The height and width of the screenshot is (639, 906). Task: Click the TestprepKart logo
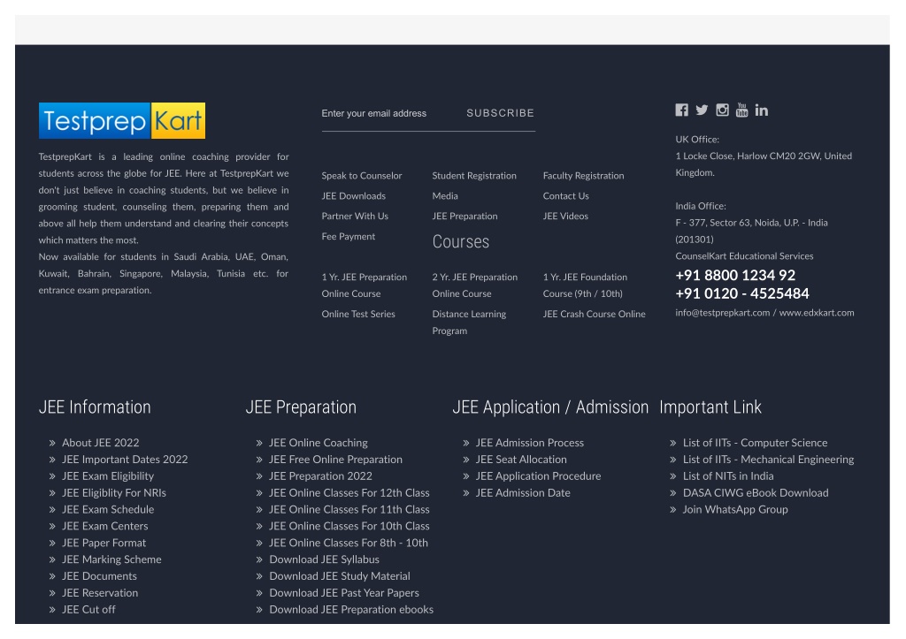coord(122,120)
